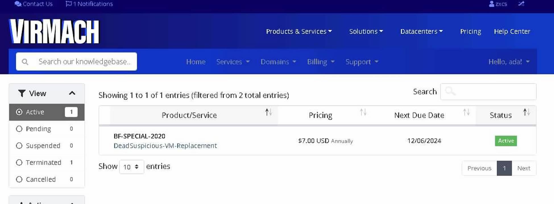Expand the Hello, ada! account menu

509,62
